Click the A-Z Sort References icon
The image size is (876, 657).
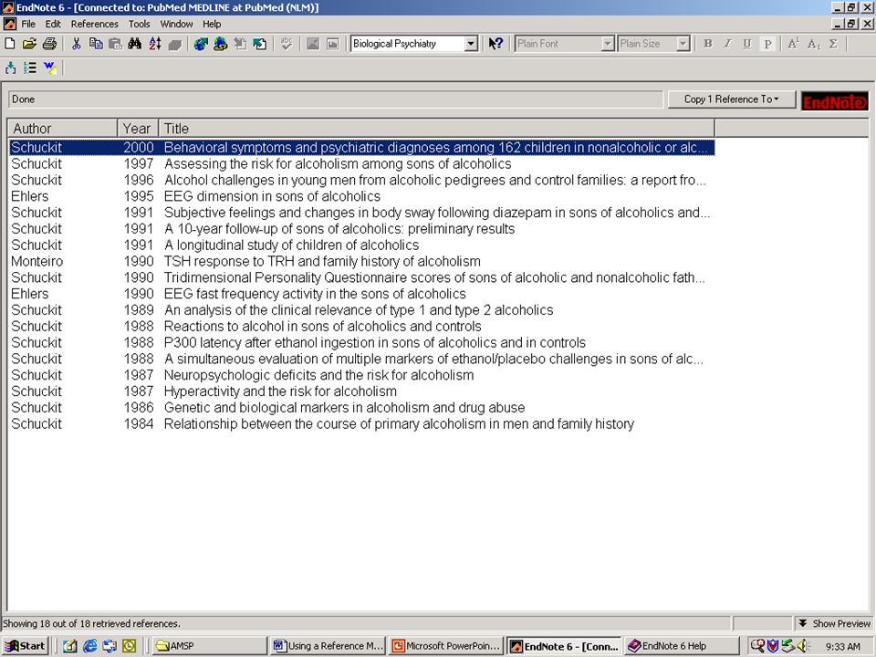click(x=155, y=44)
